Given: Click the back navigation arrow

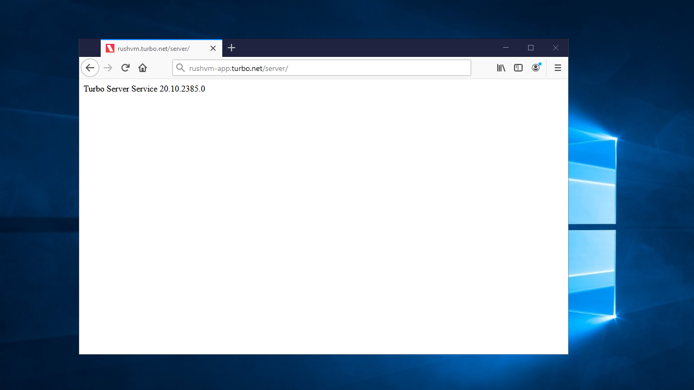Looking at the screenshot, I should pyautogui.click(x=90, y=68).
